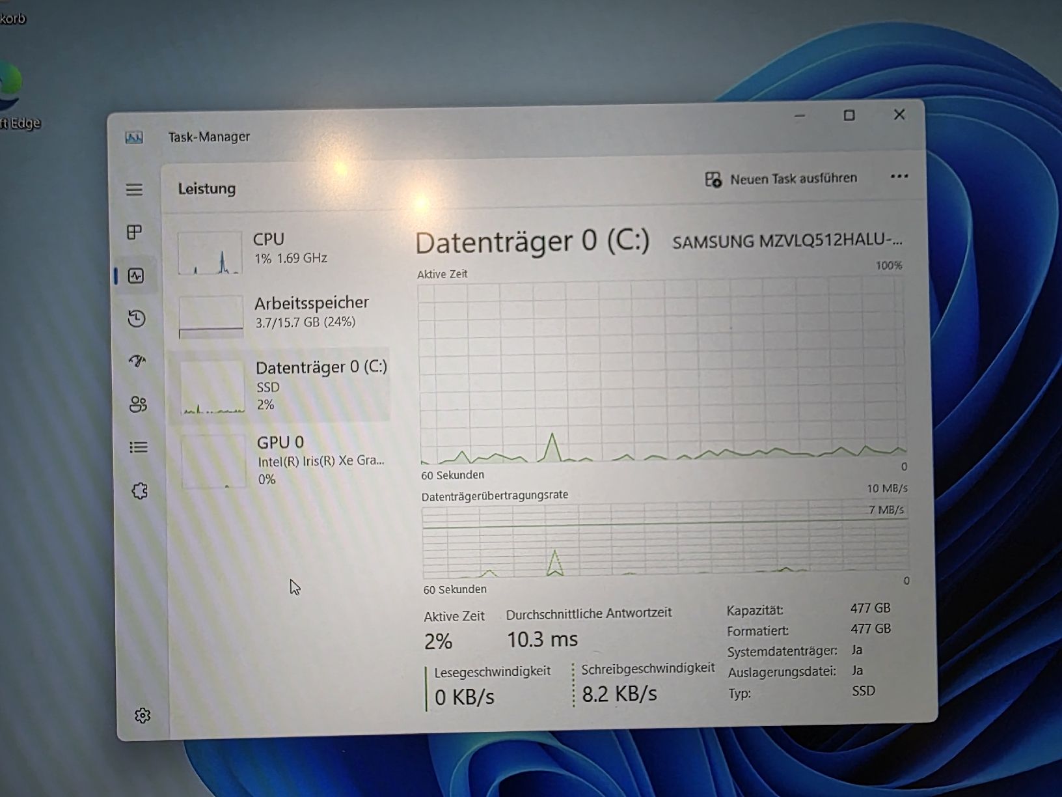Click the Typ SSD value

(864, 691)
